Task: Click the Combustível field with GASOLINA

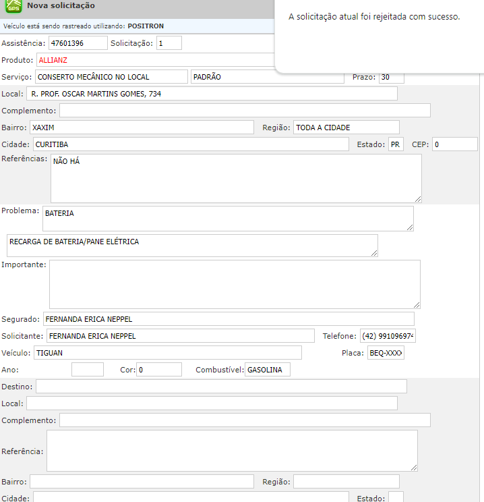Action: (x=267, y=370)
